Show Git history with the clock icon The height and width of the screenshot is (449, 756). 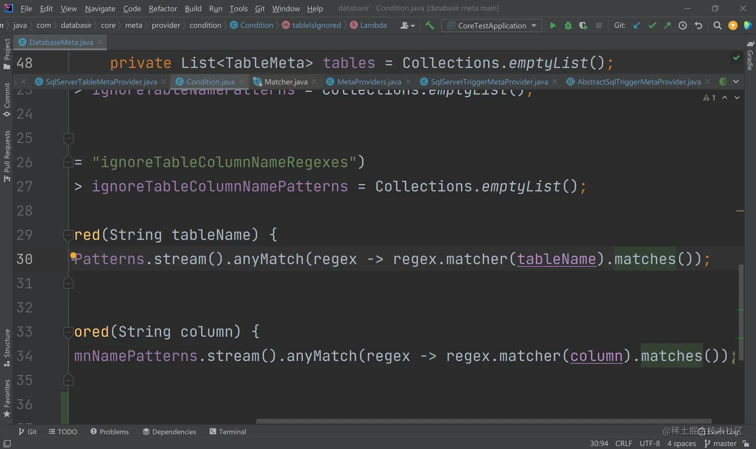coord(682,25)
